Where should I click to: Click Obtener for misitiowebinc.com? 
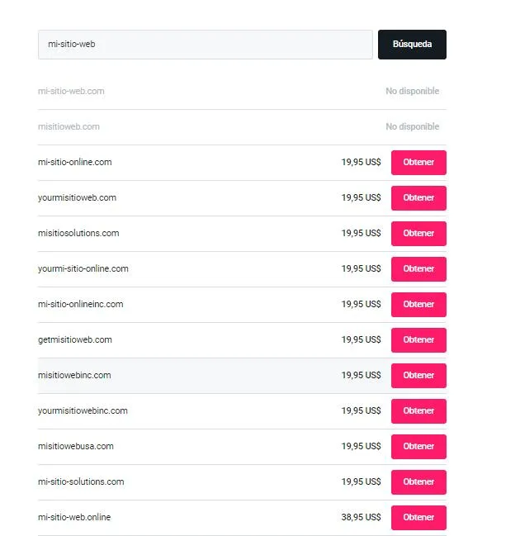pyautogui.click(x=418, y=376)
